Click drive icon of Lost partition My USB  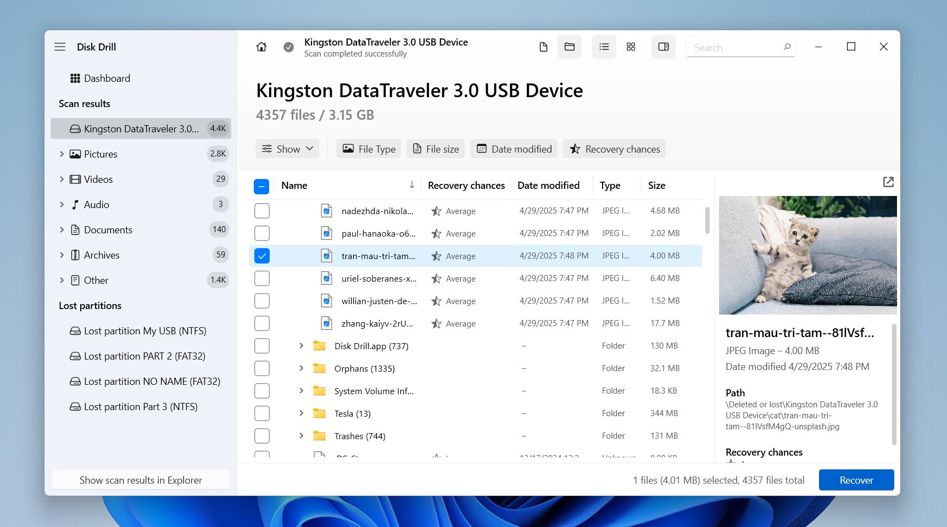click(75, 331)
